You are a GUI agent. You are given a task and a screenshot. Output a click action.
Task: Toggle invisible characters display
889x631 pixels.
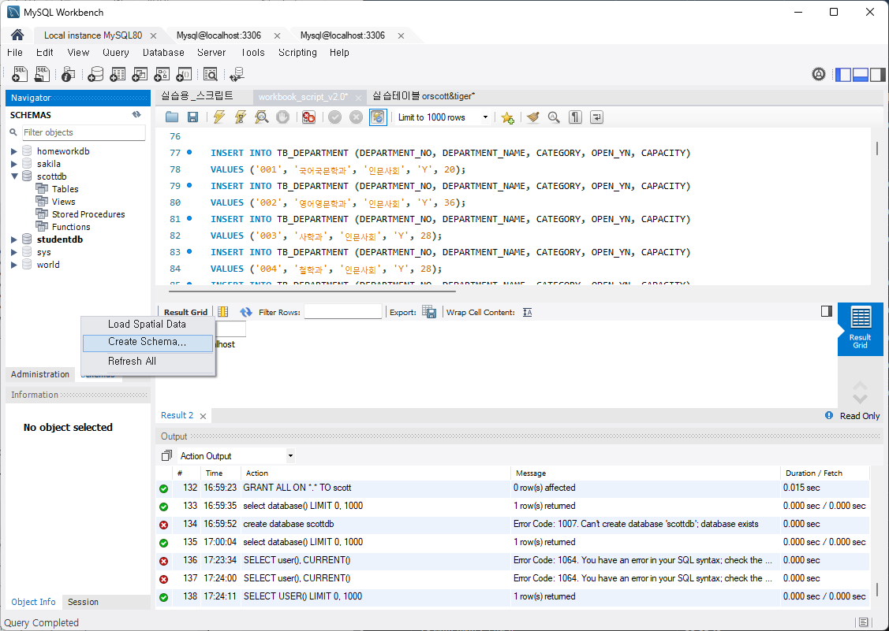(576, 117)
